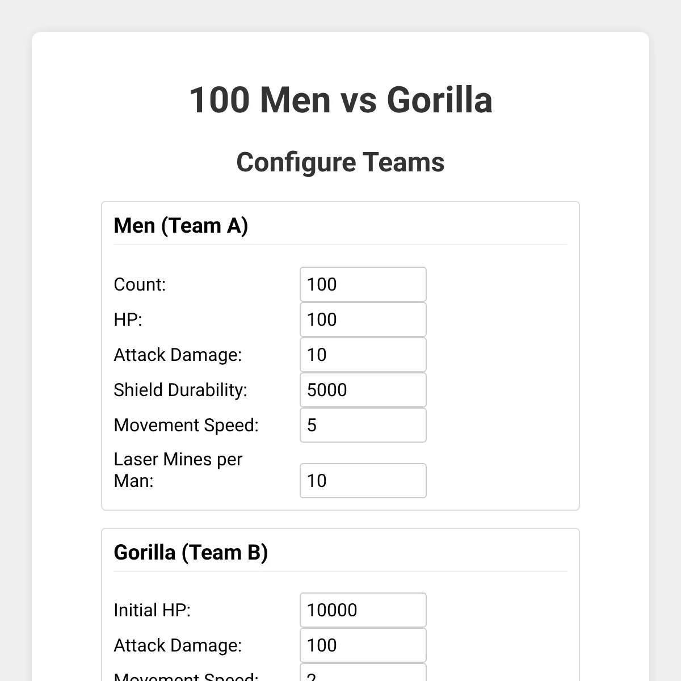
Task: Click the 'Configure Teams' heading
Action: coord(340,162)
